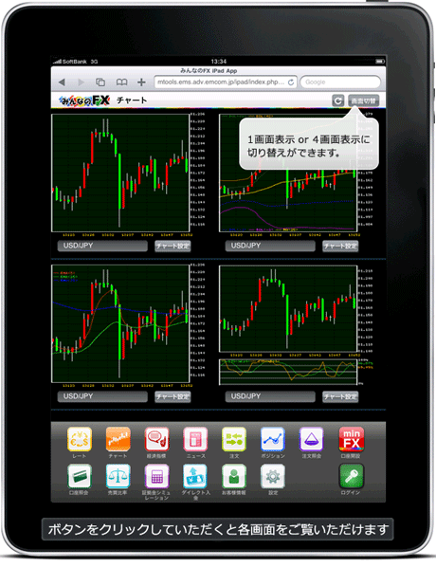436x567 pixels.
Task: Open the ダイレクト入金 deposit icon
Action: 195,476
